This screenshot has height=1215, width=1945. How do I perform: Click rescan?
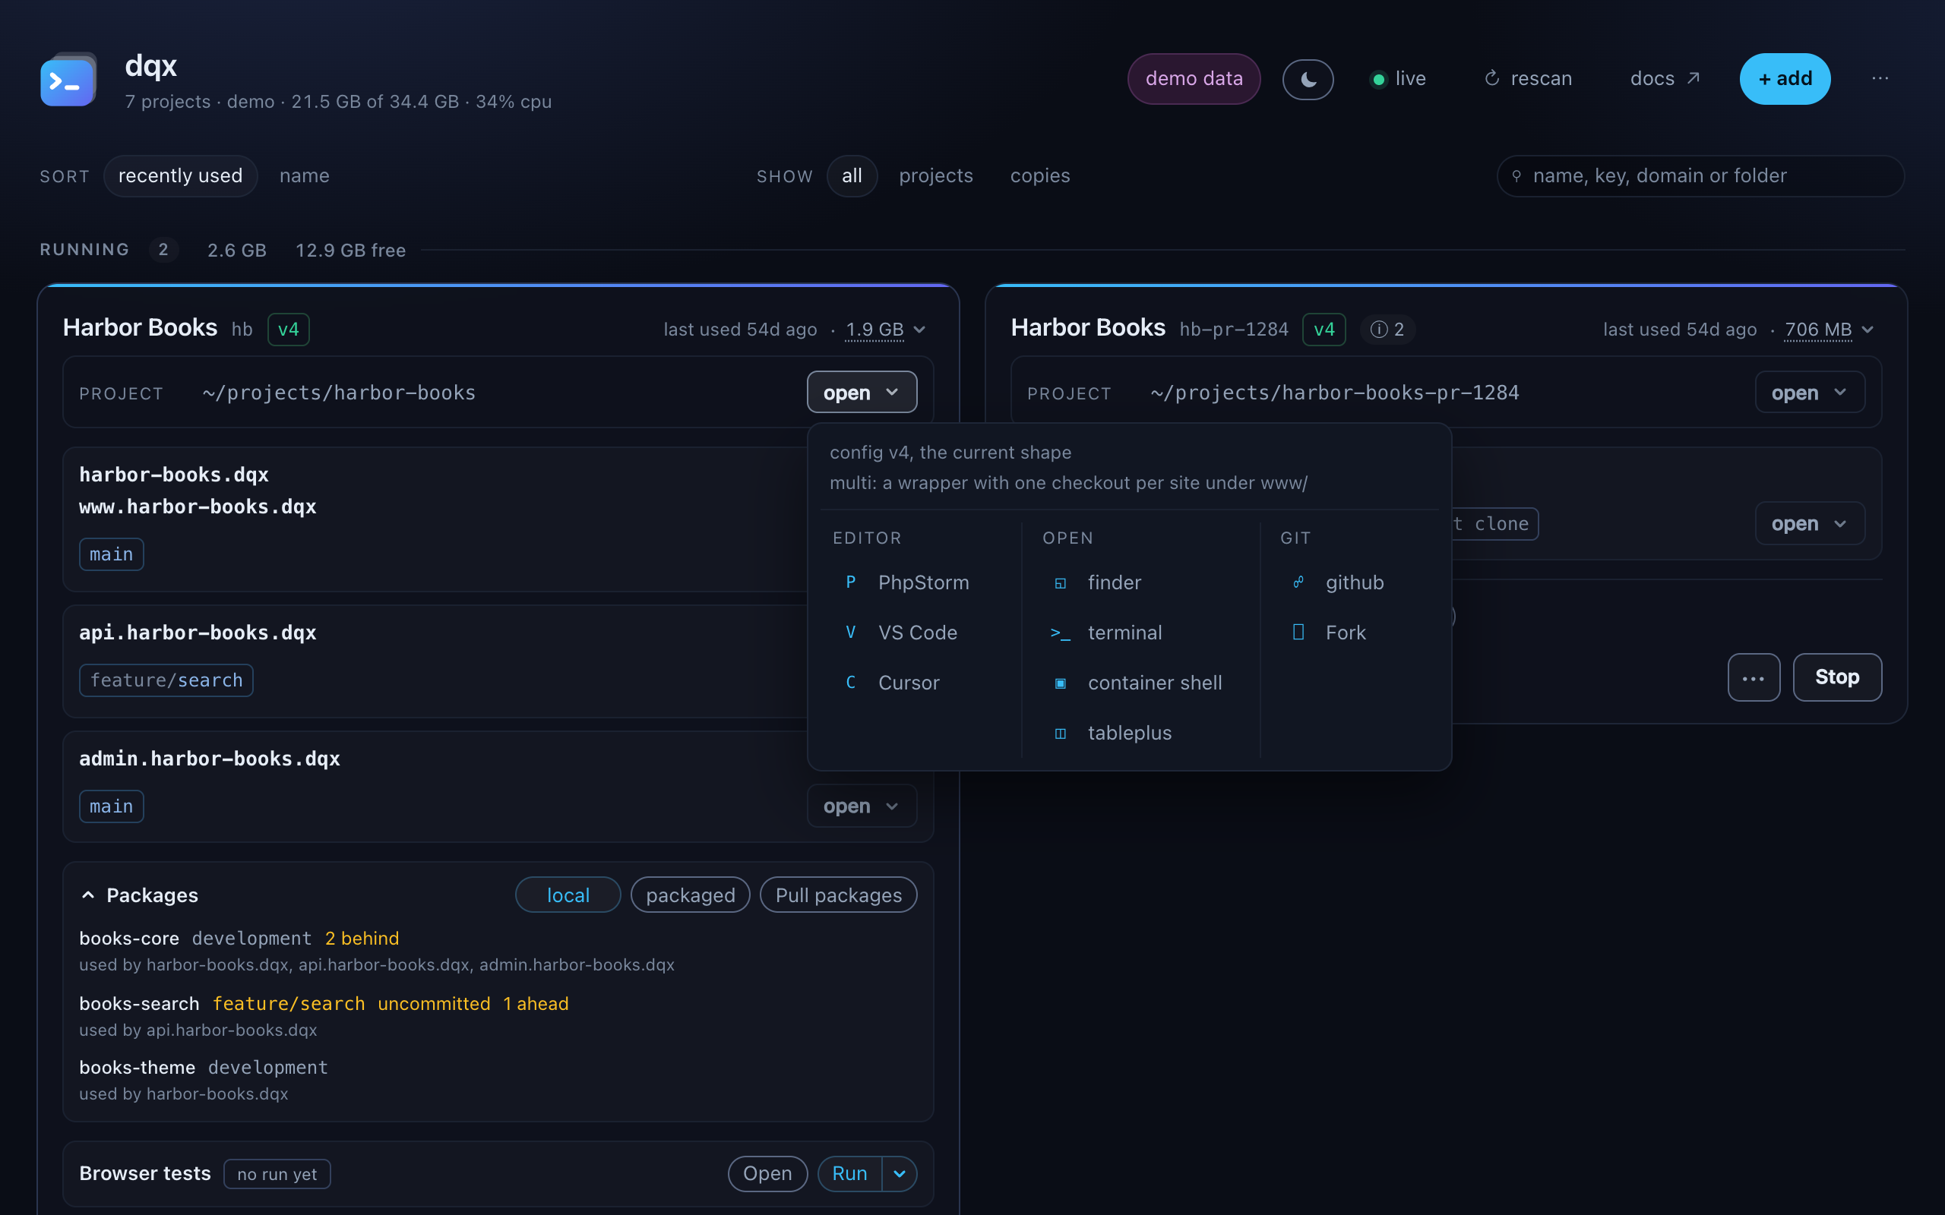point(1528,79)
